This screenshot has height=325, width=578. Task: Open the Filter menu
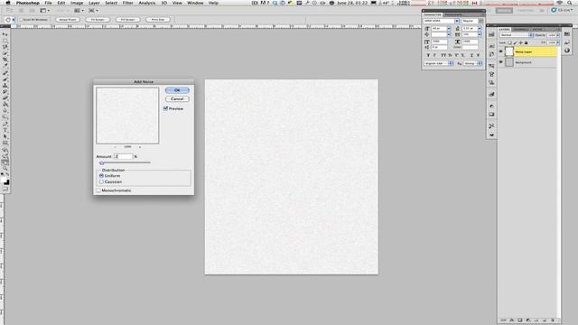pyautogui.click(x=128, y=3)
